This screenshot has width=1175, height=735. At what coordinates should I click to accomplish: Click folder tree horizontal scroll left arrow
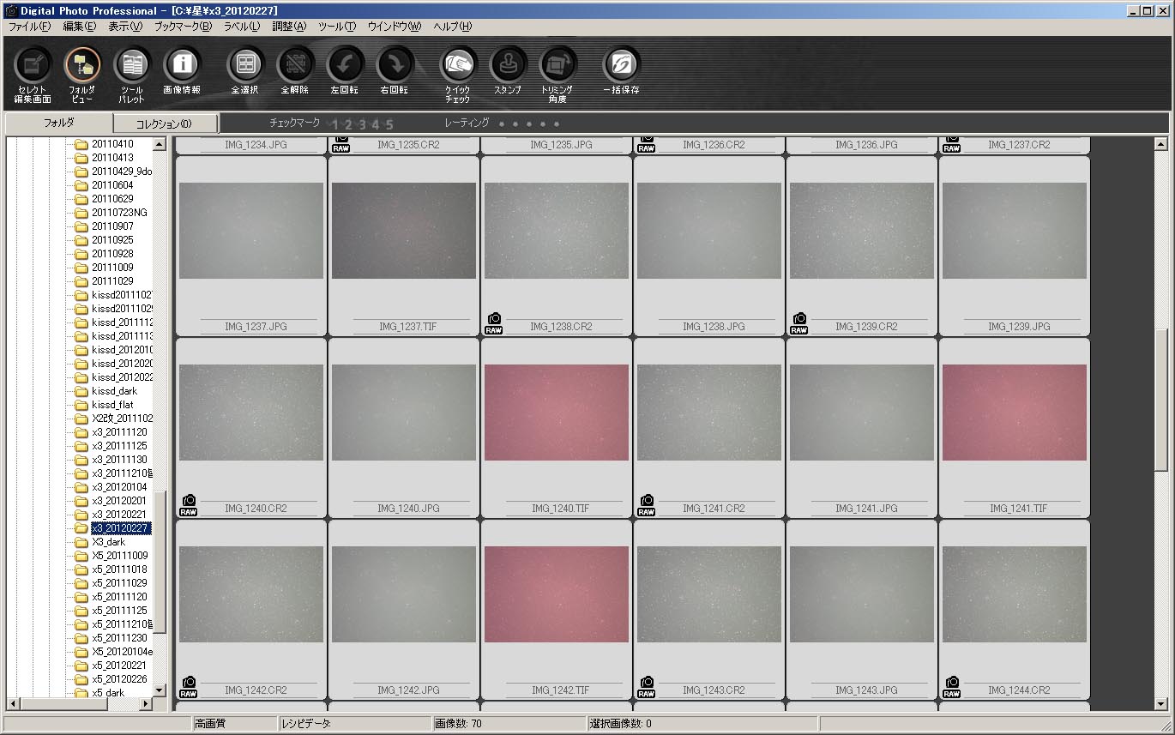point(11,703)
